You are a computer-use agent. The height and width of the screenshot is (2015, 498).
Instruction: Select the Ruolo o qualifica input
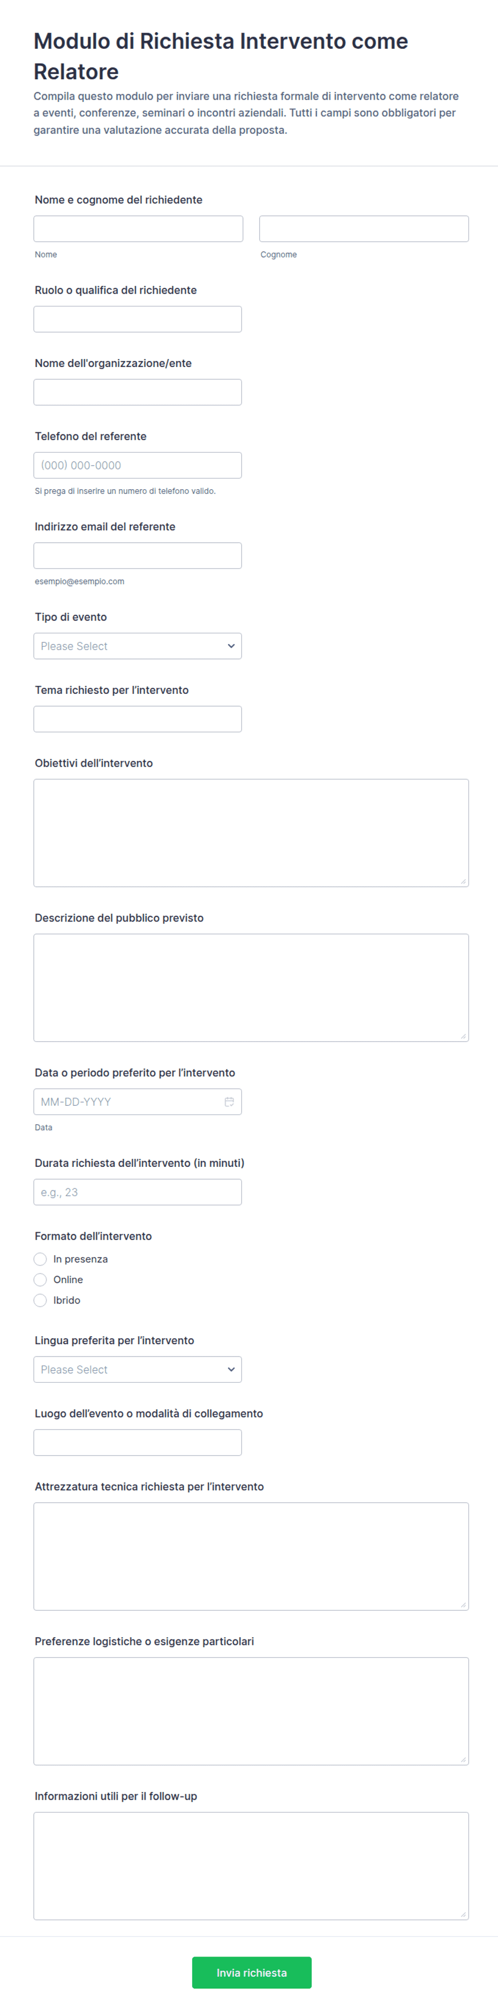click(x=138, y=319)
